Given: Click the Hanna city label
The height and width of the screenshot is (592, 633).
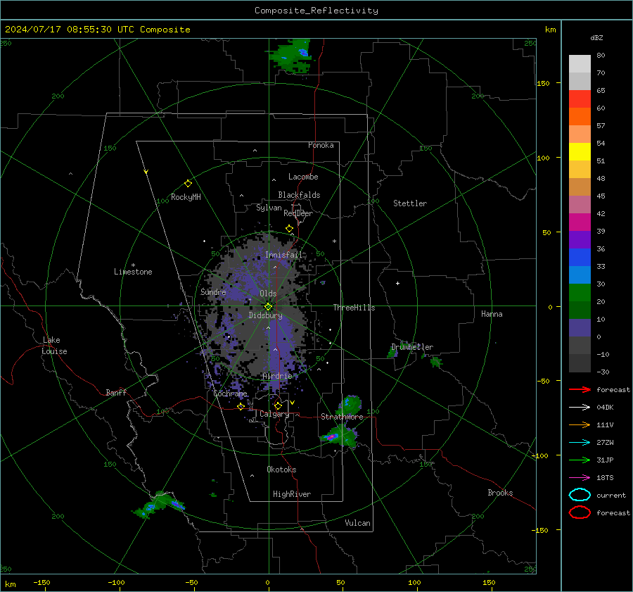Looking at the screenshot, I should pos(492,314).
